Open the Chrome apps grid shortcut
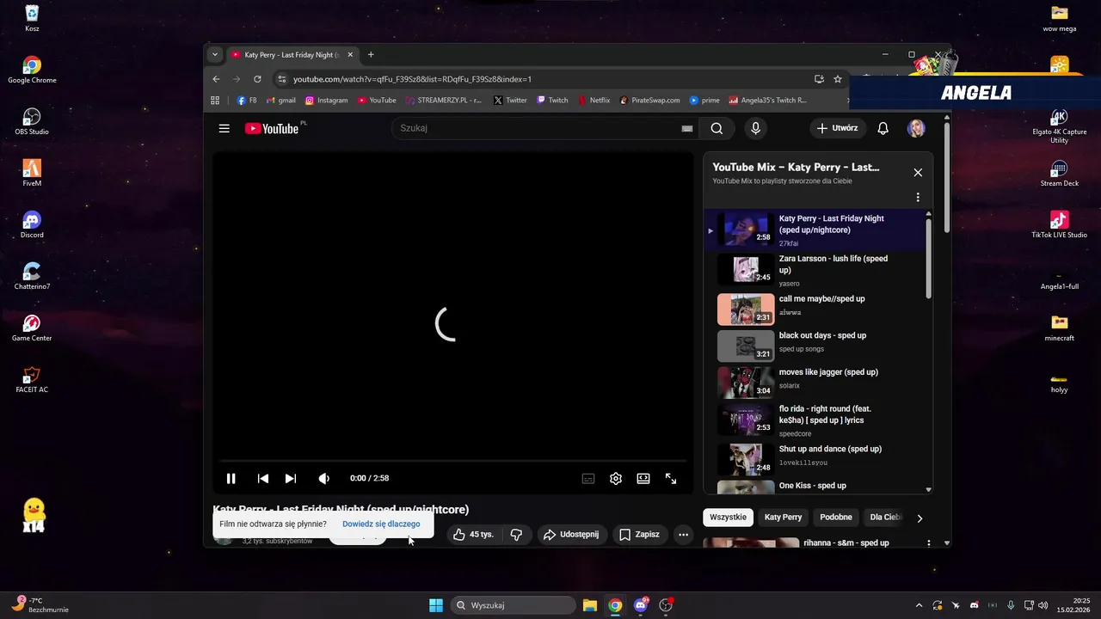The height and width of the screenshot is (619, 1101). click(x=215, y=101)
